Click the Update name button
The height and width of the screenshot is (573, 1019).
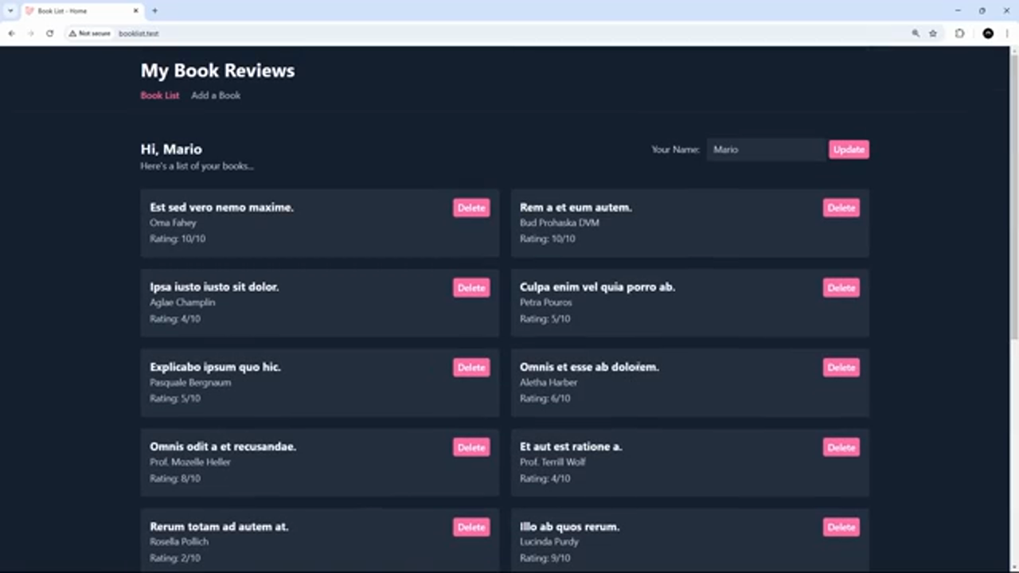(849, 150)
